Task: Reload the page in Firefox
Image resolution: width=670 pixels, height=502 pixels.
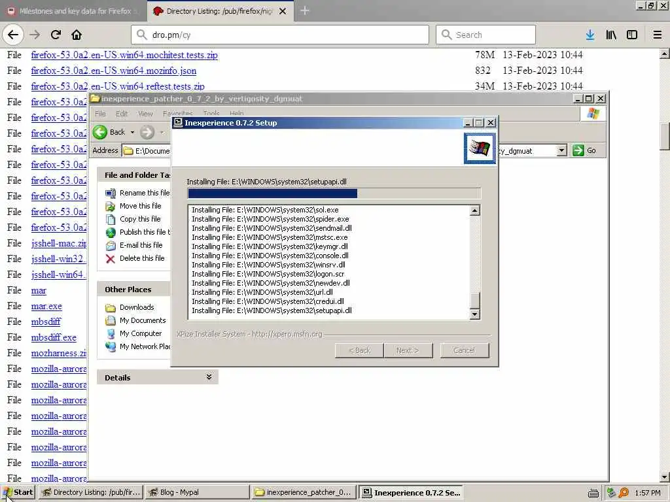Action: tap(56, 35)
